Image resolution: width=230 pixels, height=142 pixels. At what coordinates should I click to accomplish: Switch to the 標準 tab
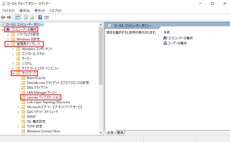pyautogui.click(x=120, y=133)
